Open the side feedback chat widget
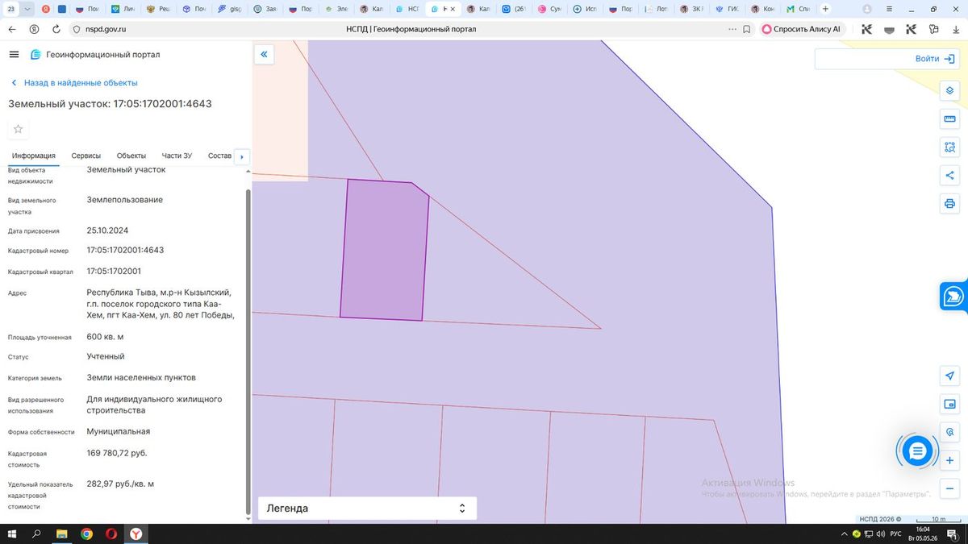Image resolution: width=968 pixels, height=544 pixels. pos(953,296)
